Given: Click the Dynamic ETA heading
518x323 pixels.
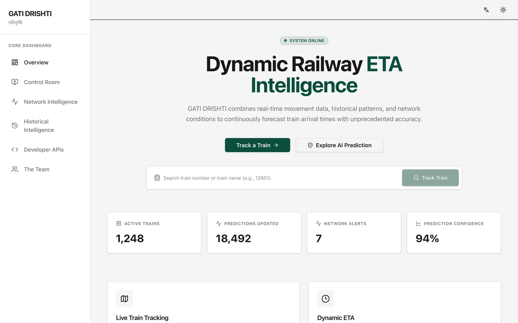Looking at the screenshot, I should [x=336, y=318].
